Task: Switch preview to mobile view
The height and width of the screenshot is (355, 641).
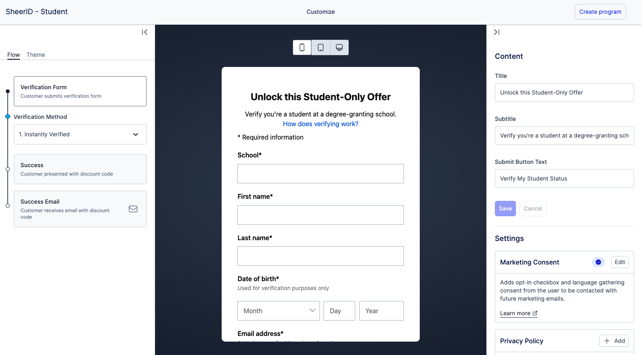Action: [302, 47]
